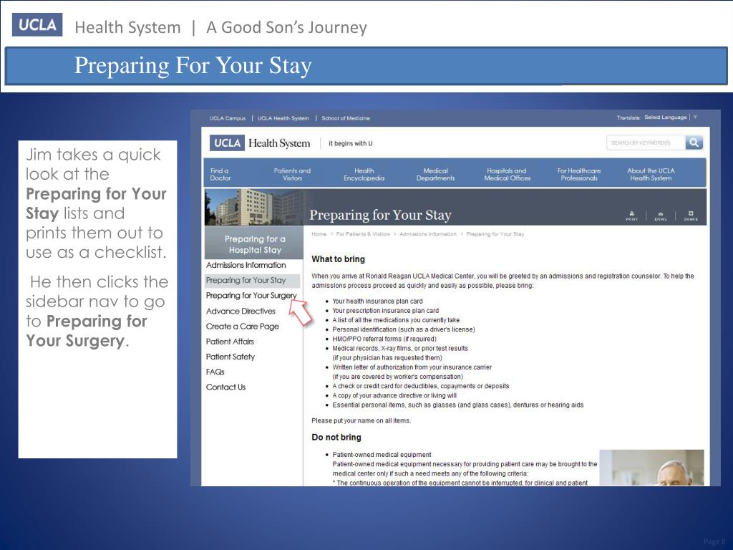The image size is (733, 550).
Task: Click the UCLA Campus top link
Action: pos(228,118)
